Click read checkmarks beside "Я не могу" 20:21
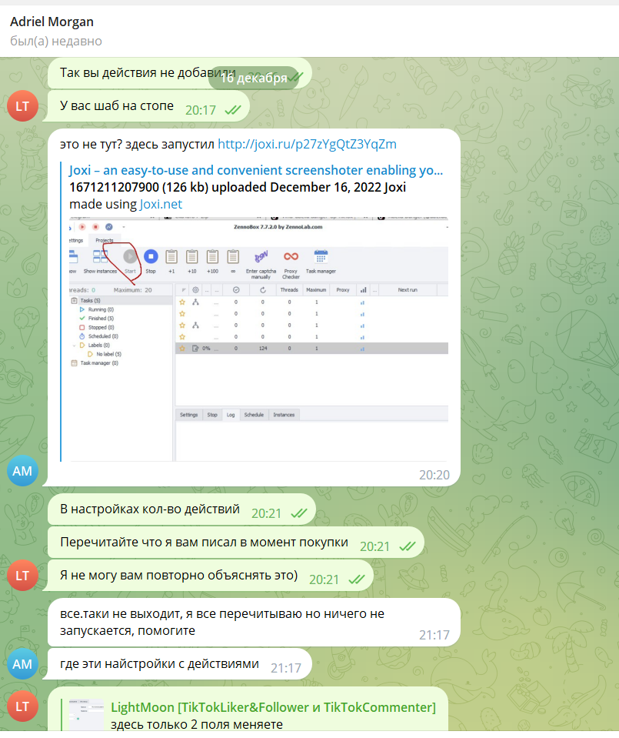Screen dimensions: 619x738 [357, 579]
